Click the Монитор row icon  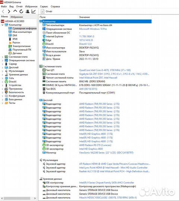click(44, 153)
